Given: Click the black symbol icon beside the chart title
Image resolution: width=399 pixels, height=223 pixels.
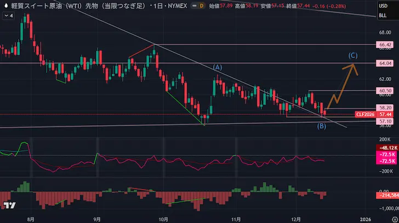Looking at the screenshot, I should 6,5.
